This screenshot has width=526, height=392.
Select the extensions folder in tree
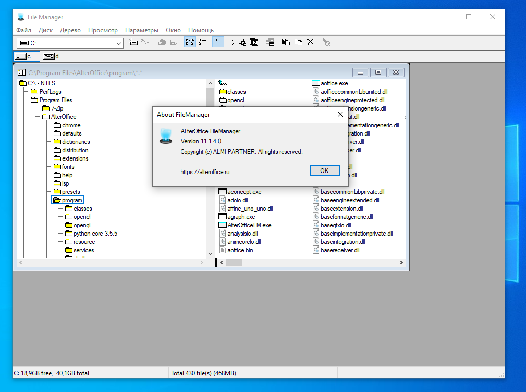71,158
